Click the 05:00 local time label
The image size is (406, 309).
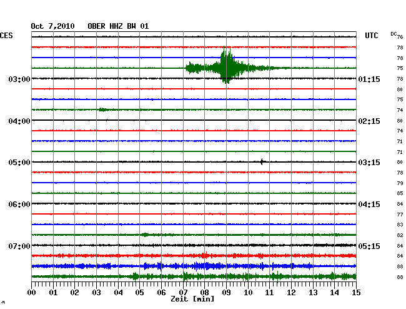[x=19, y=163]
